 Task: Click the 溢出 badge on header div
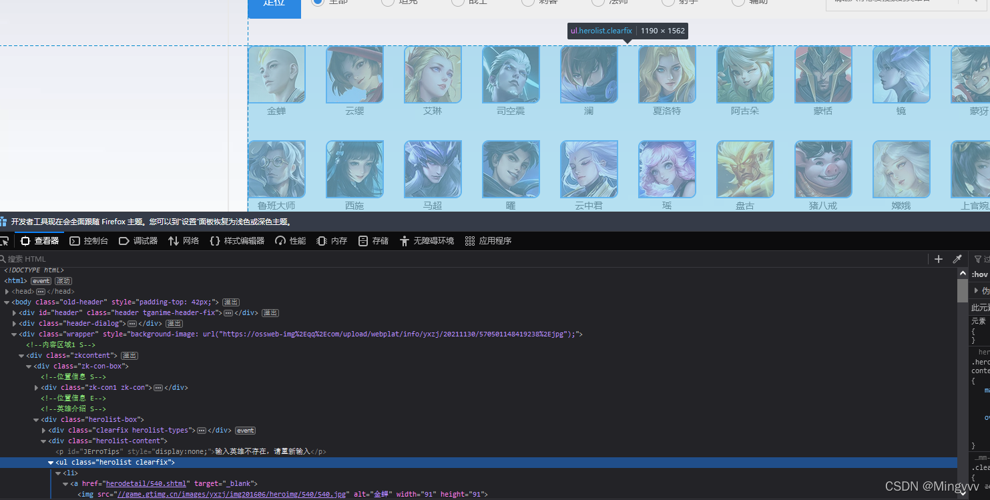(270, 313)
